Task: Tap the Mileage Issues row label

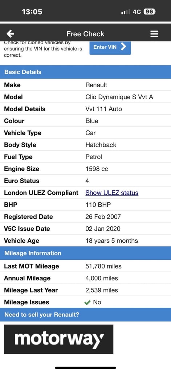Action: pyautogui.click(x=27, y=302)
